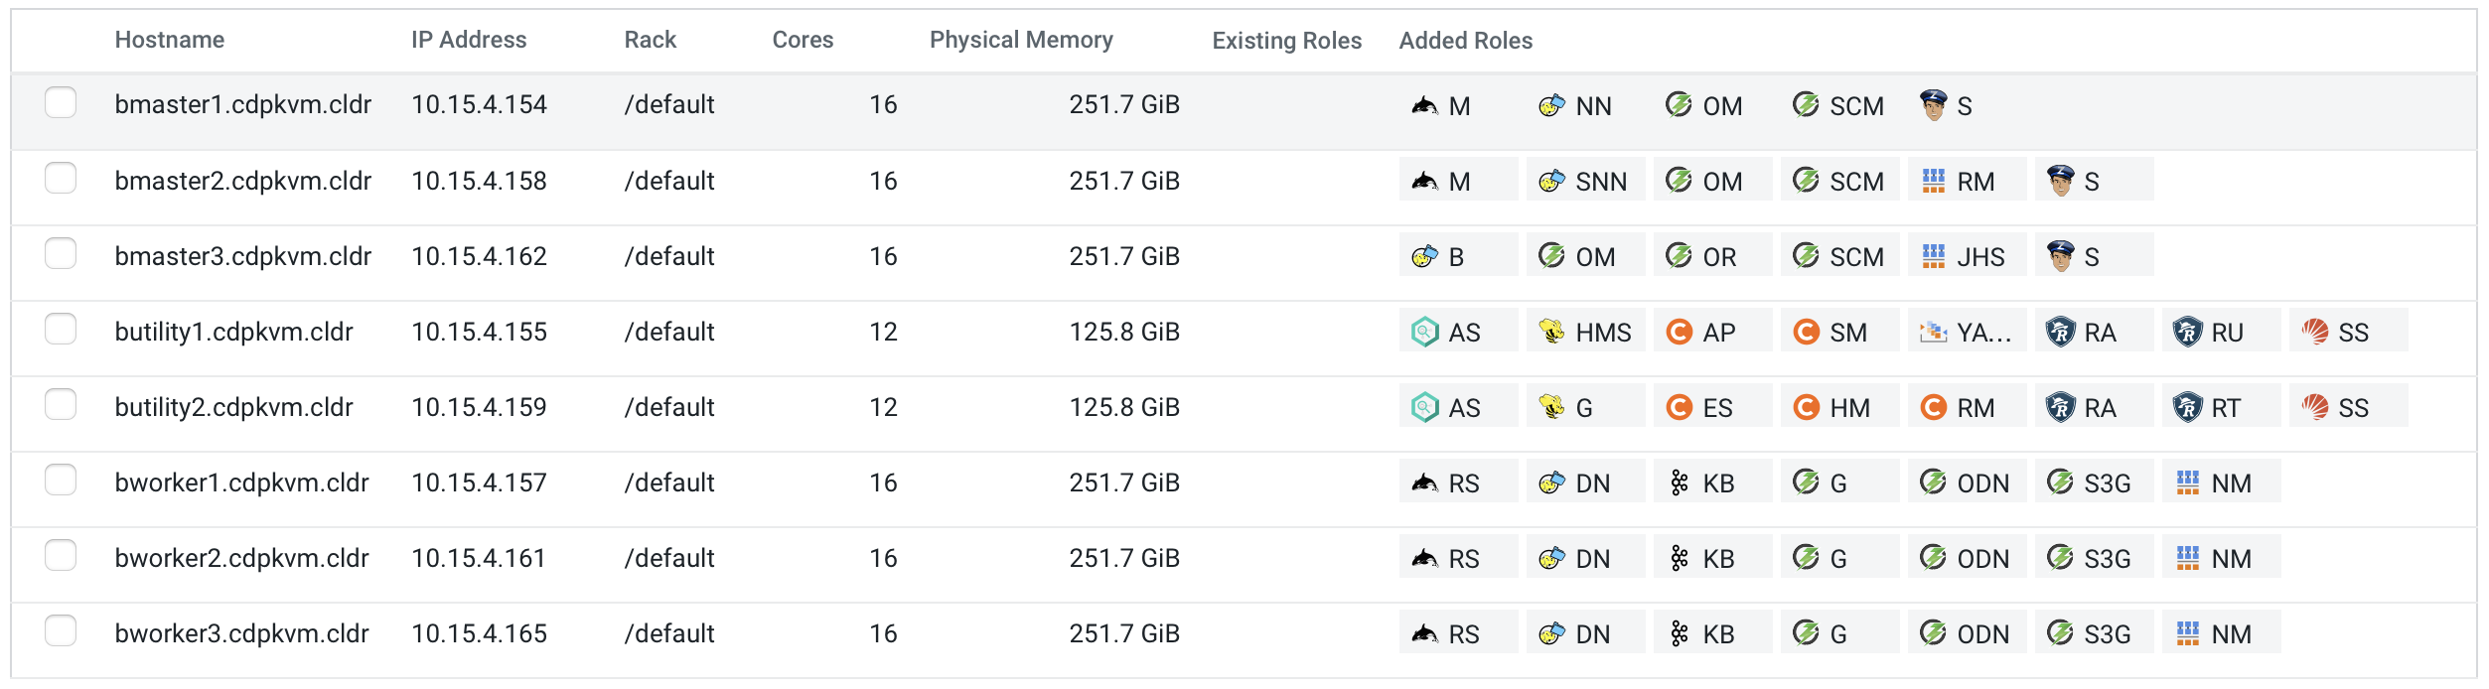
Task: Click the NN NameNode icon on bmaster1
Action: [x=1551, y=105]
